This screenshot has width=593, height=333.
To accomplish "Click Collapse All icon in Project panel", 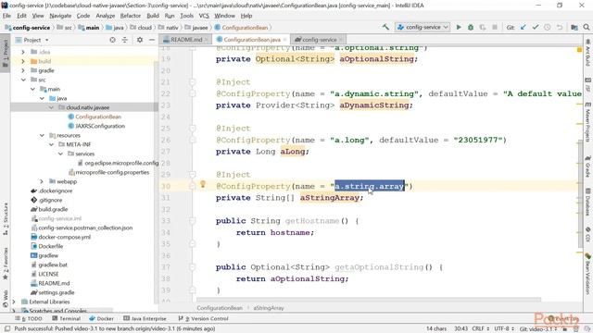I will coord(125,40).
